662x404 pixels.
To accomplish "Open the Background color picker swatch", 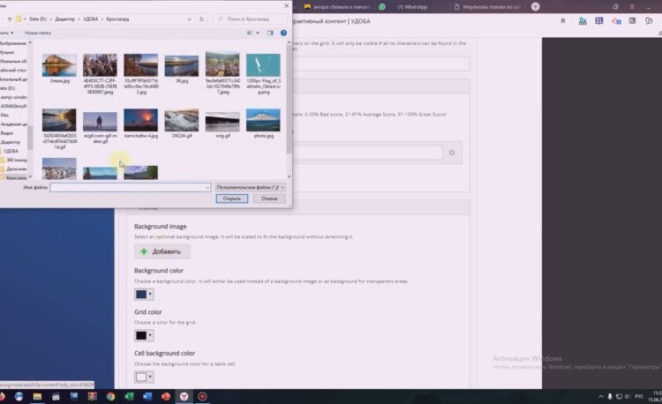I will click(143, 294).
